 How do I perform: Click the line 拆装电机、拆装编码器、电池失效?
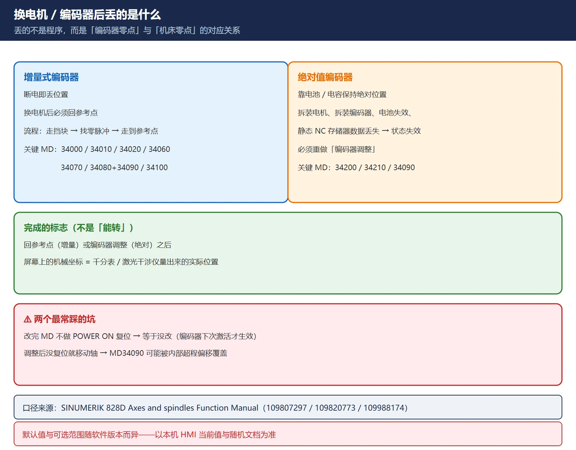[355, 113]
